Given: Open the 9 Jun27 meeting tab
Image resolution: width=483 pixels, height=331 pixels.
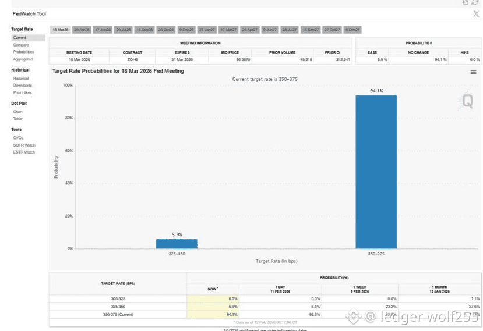Looking at the screenshot, I should coord(270,30).
